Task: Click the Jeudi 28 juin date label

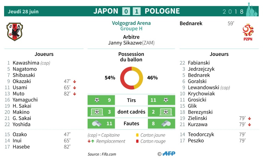Action: 23,11
